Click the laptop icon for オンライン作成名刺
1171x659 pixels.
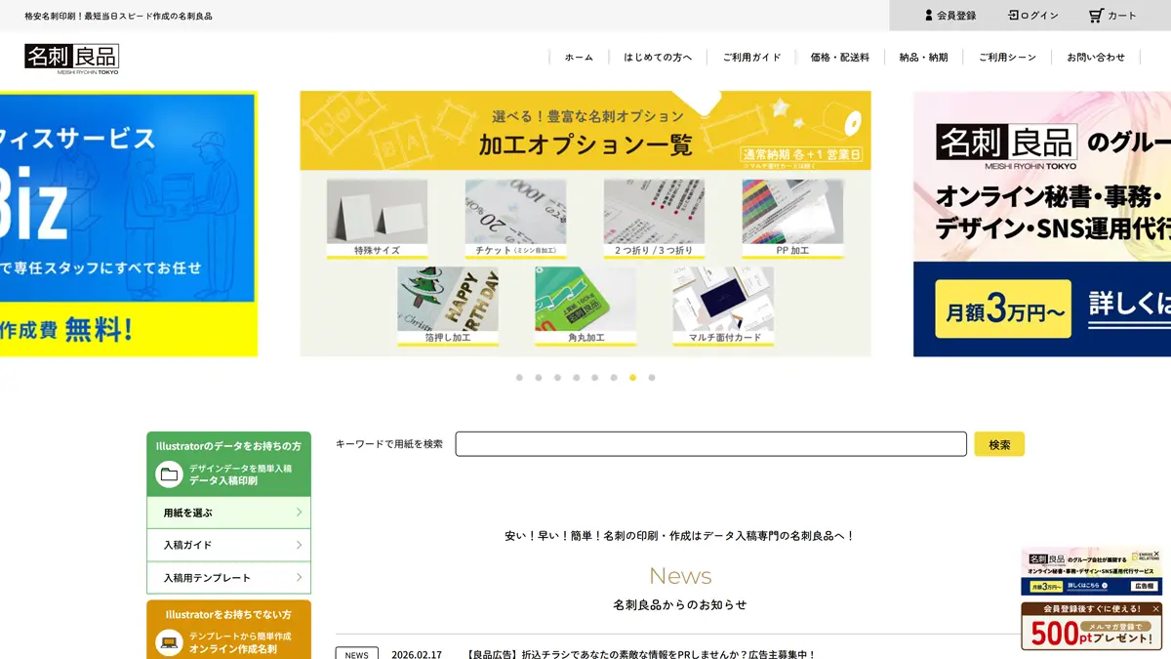[x=170, y=642]
